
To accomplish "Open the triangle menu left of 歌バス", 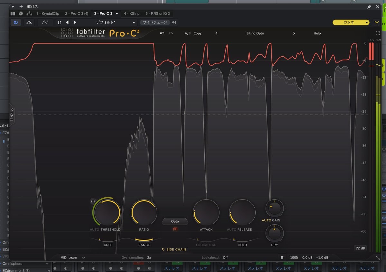I will [13, 7].
